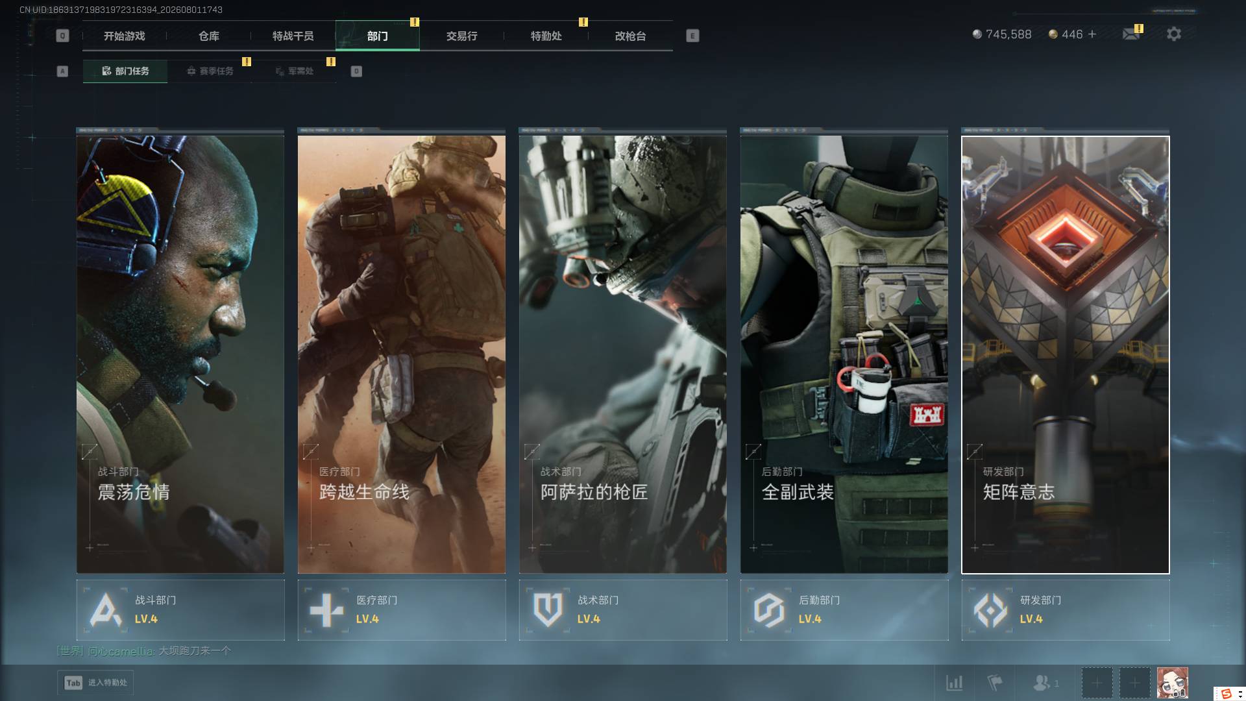
Task: Click the E key next-tab icon
Action: (692, 36)
